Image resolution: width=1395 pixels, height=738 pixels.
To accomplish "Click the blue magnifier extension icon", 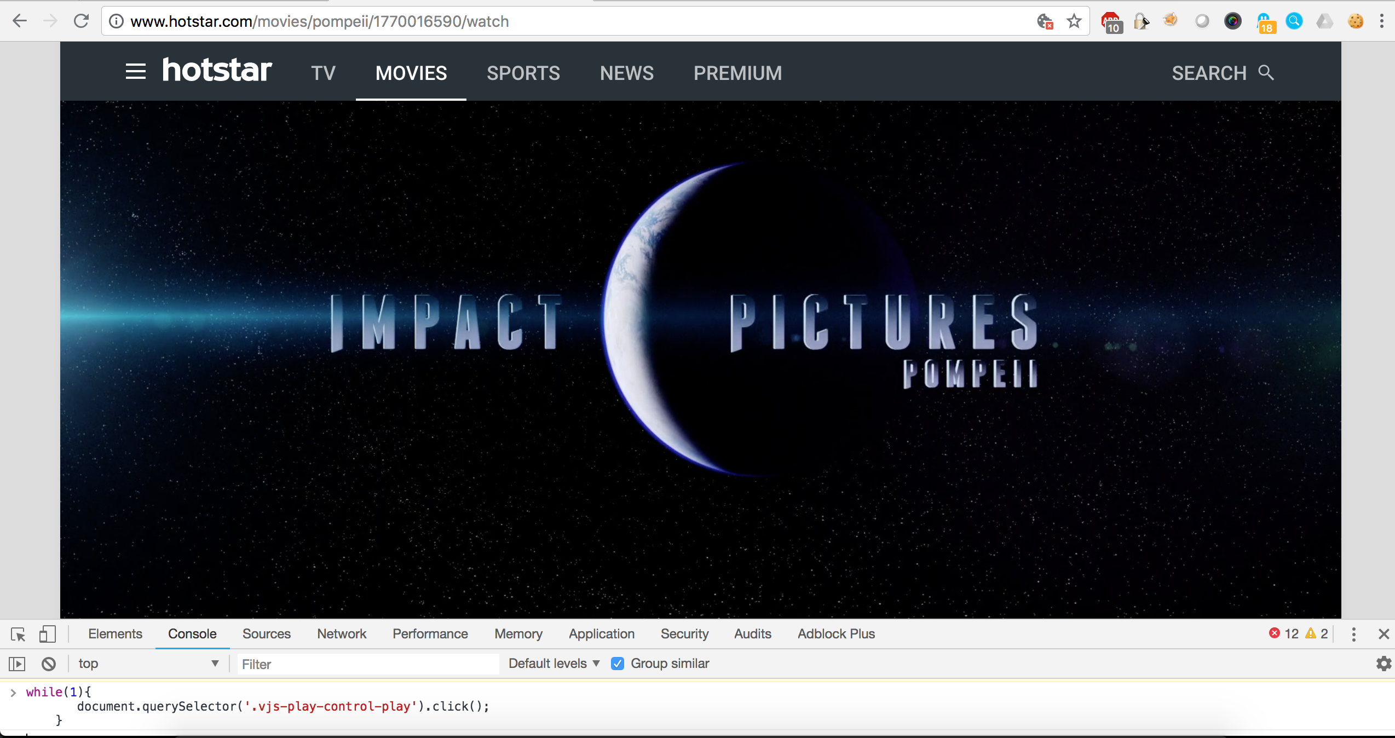I will (x=1294, y=21).
